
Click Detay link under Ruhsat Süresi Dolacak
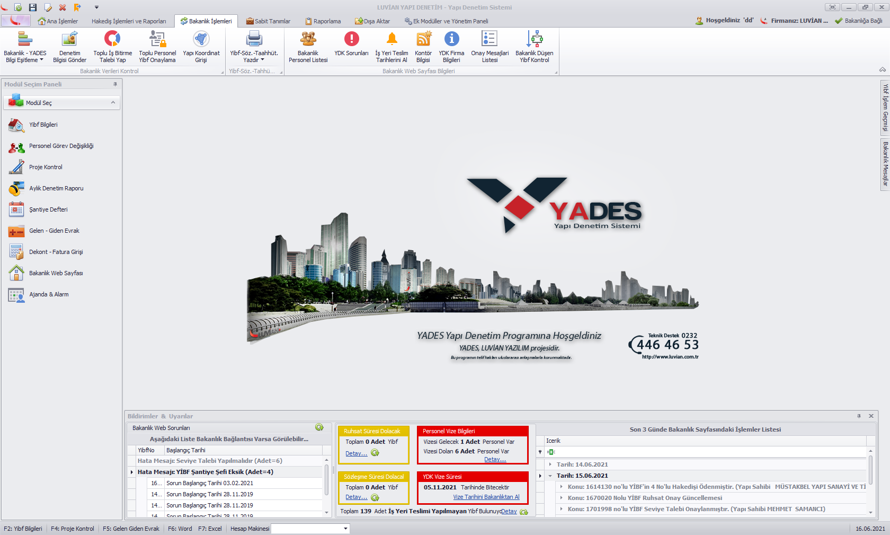356,453
